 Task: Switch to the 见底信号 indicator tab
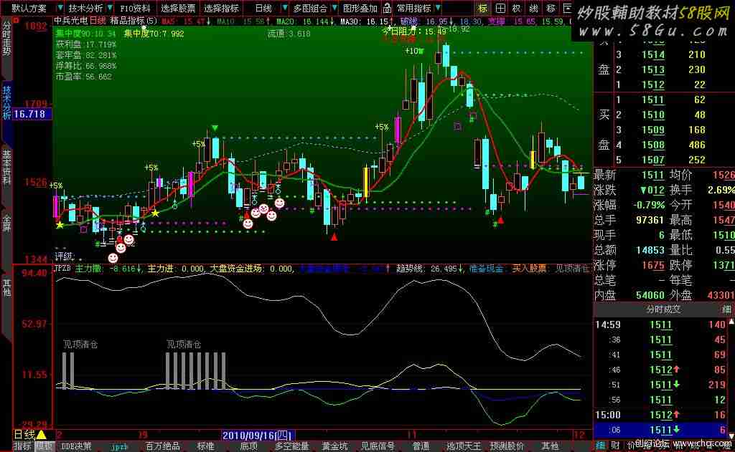pos(378,446)
